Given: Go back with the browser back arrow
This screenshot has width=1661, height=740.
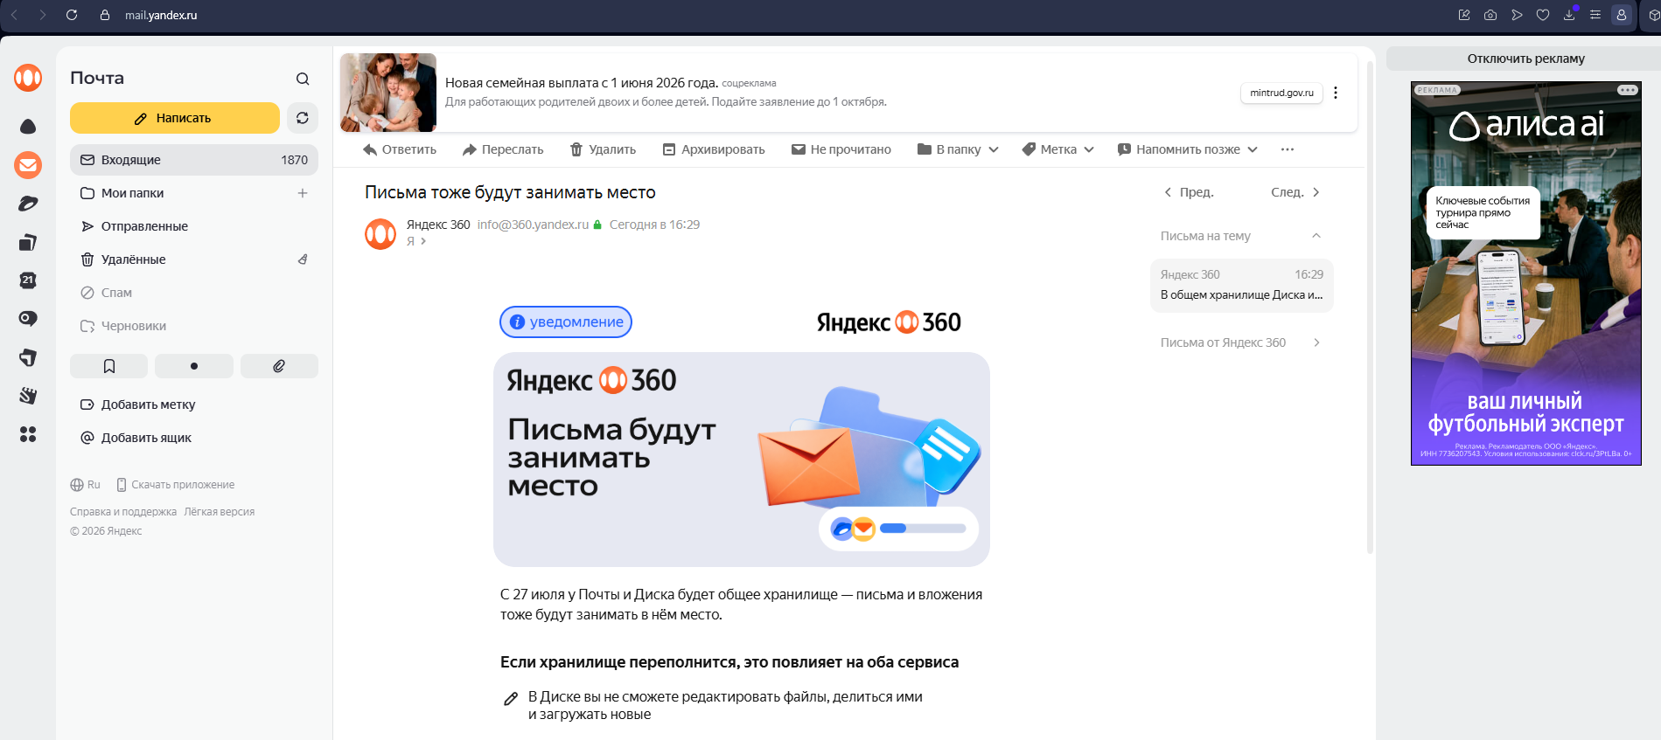Looking at the screenshot, I should point(14,15).
